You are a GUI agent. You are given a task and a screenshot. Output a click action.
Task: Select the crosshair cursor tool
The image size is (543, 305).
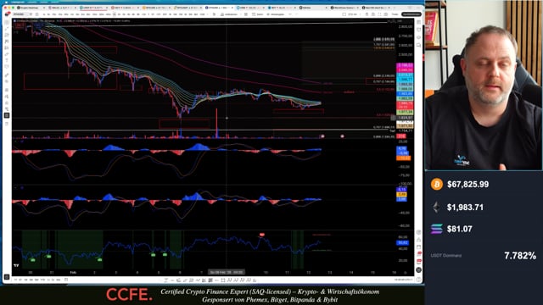pyautogui.click(x=7, y=23)
